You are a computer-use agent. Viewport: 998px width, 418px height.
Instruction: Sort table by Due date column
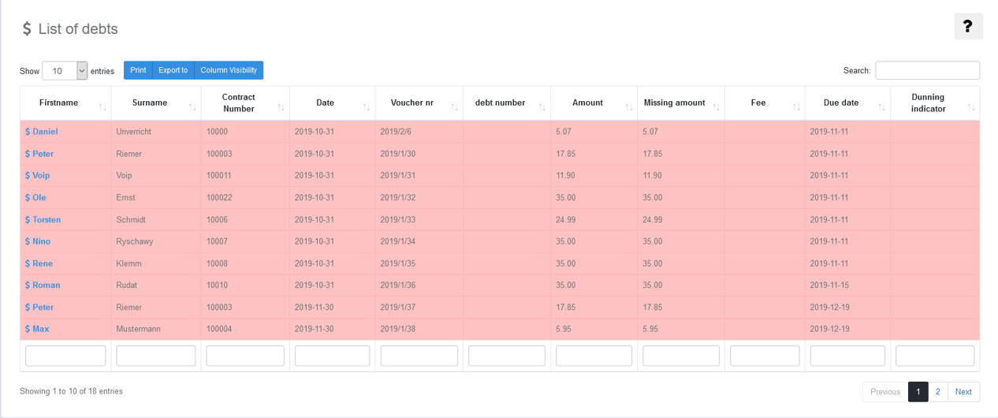pos(847,103)
